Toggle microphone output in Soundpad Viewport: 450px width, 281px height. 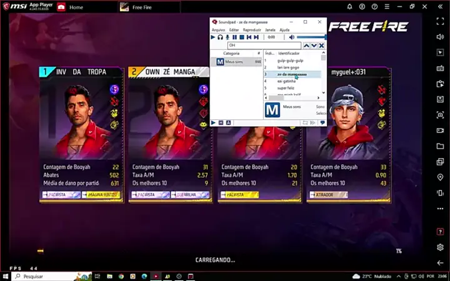[227, 37]
